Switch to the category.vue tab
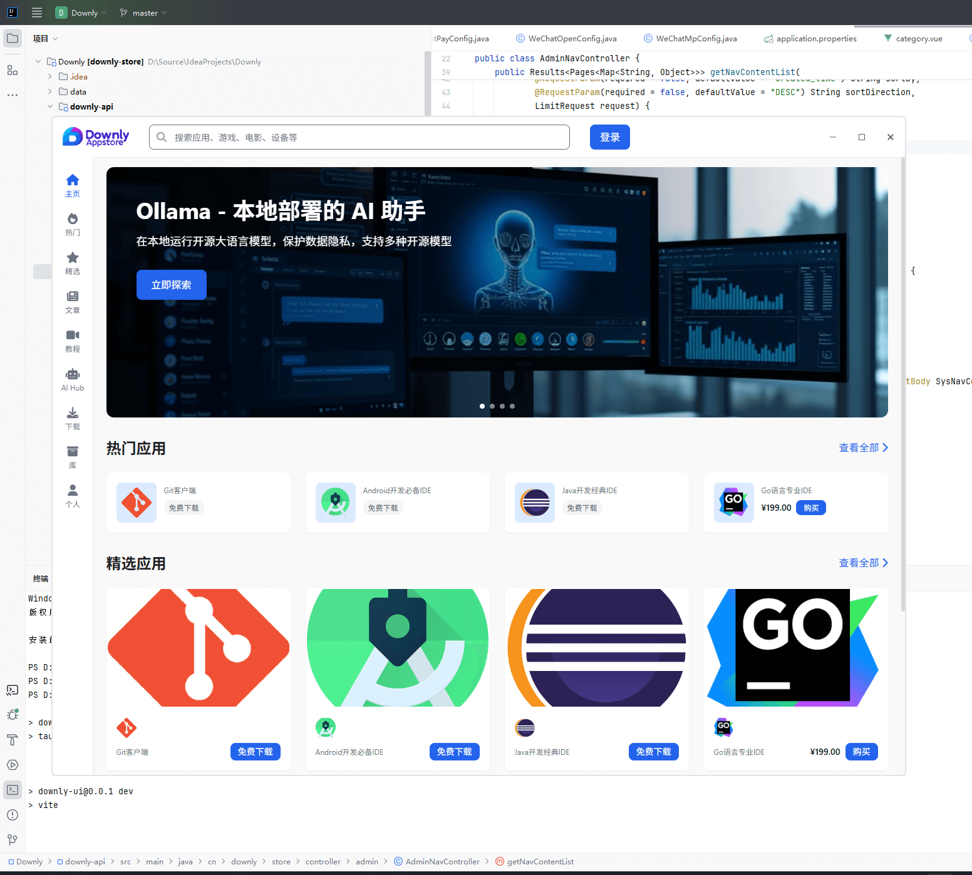The image size is (972, 875). tap(913, 38)
